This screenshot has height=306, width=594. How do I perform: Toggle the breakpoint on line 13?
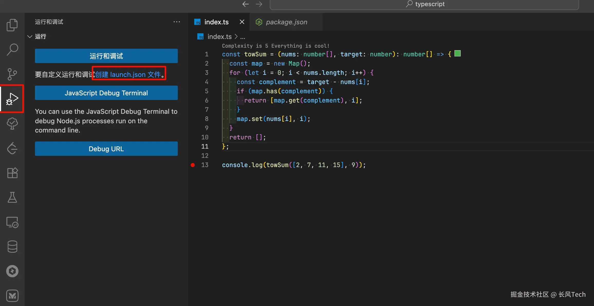193,165
